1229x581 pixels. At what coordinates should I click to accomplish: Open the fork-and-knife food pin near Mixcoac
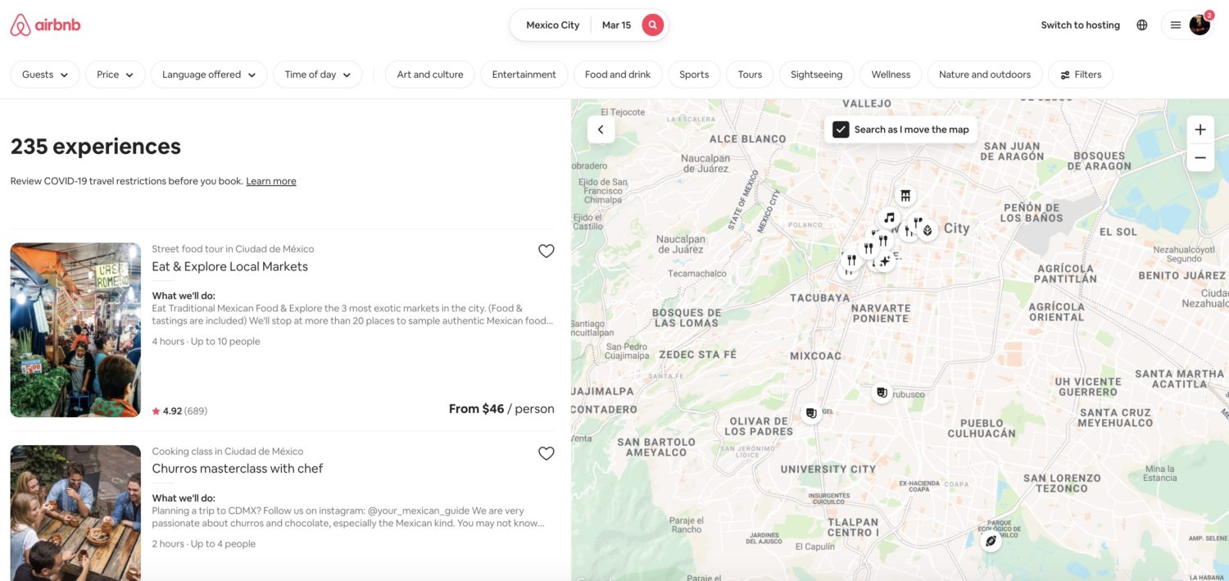pos(850,259)
